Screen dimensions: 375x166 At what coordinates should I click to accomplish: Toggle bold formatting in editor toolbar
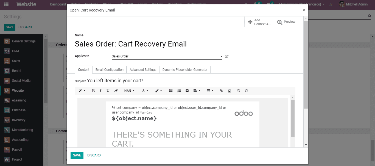pos(93,91)
